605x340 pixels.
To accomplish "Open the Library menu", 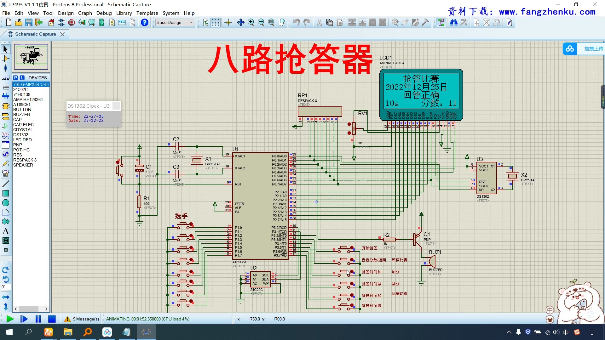I will 124,13.
